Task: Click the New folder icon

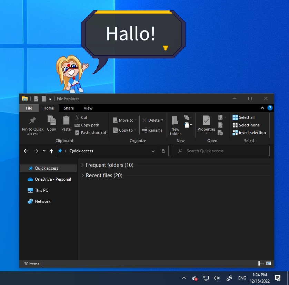Action: point(175,121)
